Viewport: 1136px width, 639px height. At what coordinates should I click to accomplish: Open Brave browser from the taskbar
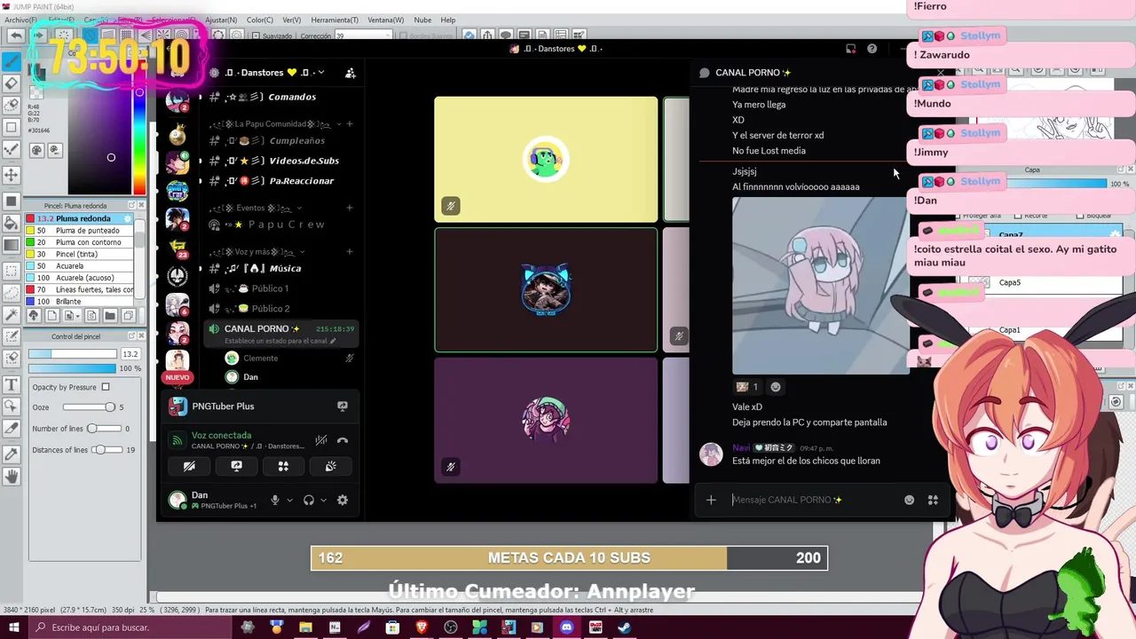point(422,627)
